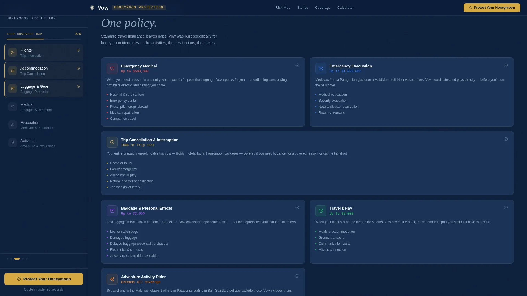The height and width of the screenshot is (296, 527).
Task: Click the Emergency Medical heart card icon
Action: point(112,69)
